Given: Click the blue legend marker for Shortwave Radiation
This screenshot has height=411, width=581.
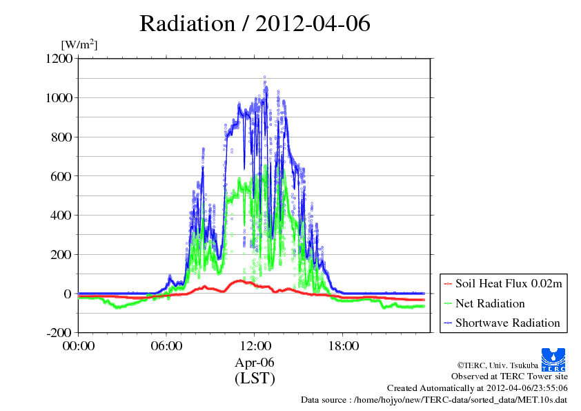Looking at the screenshot, I should (x=448, y=323).
